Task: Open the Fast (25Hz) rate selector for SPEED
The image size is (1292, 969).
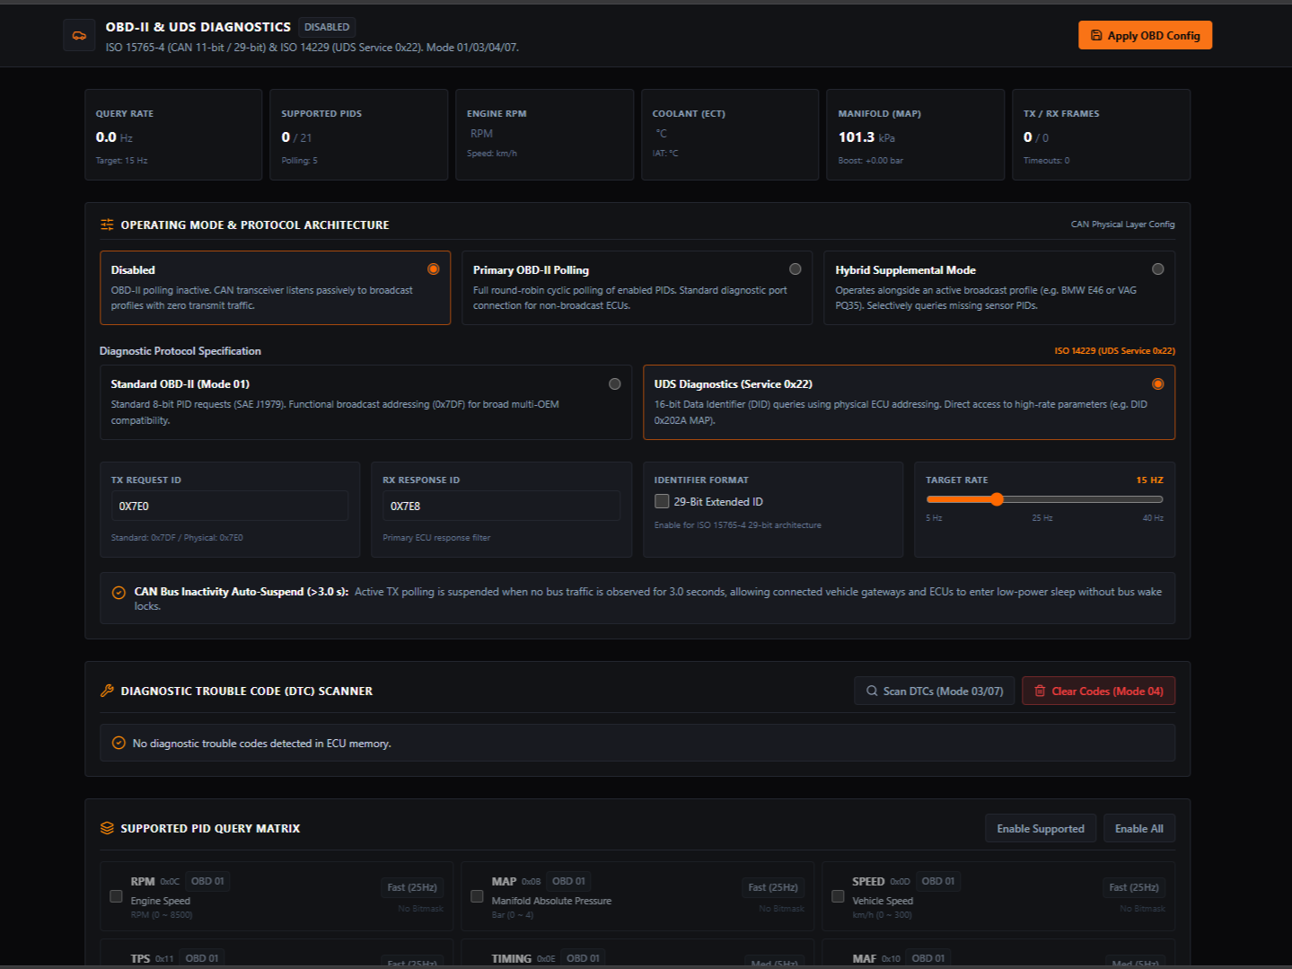Action: pos(1134,887)
